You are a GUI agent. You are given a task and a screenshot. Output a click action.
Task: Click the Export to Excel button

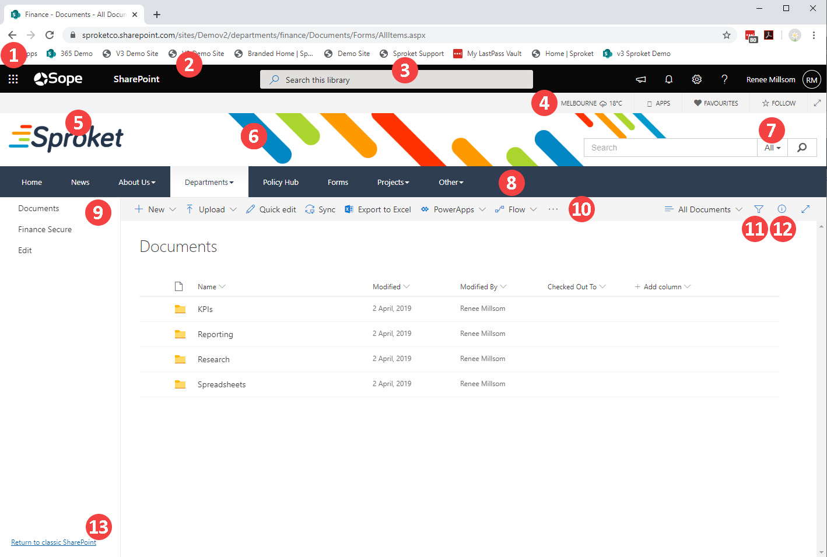(x=378, y=209)
